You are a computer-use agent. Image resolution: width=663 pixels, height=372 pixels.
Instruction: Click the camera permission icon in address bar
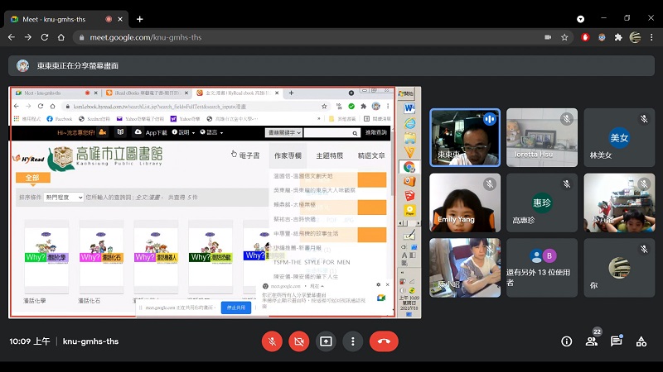pos(546,37)
